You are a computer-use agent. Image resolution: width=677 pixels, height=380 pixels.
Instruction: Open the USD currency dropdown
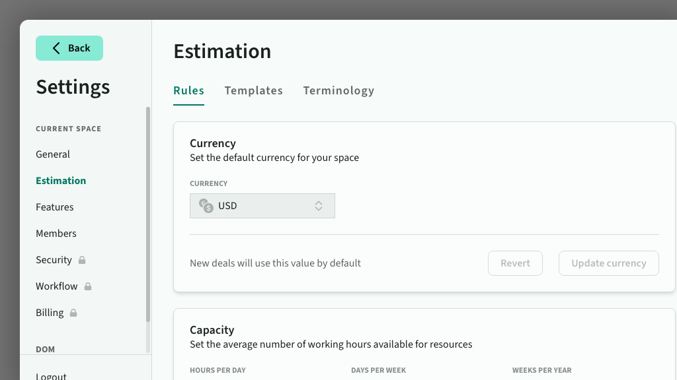pyautogui.click(x=262, y=206)
